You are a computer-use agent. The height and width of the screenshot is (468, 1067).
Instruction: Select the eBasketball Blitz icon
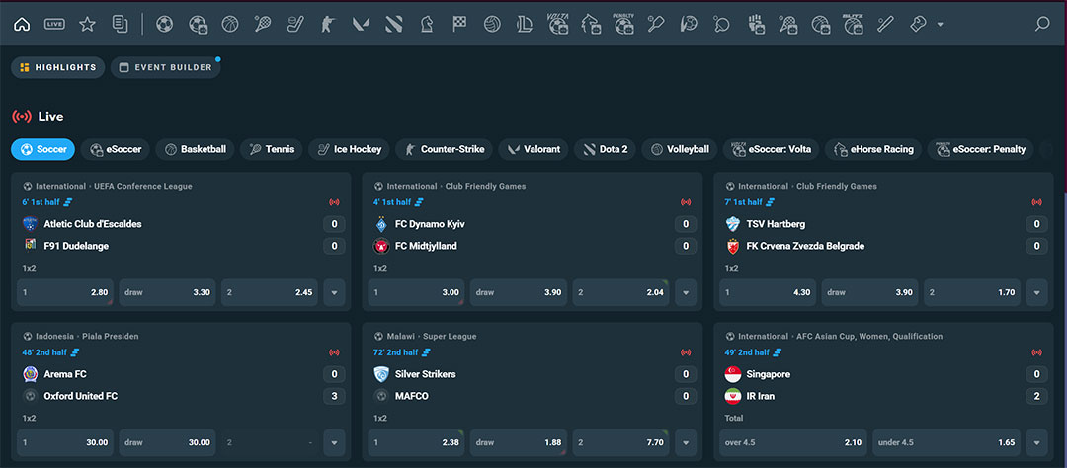853,25
